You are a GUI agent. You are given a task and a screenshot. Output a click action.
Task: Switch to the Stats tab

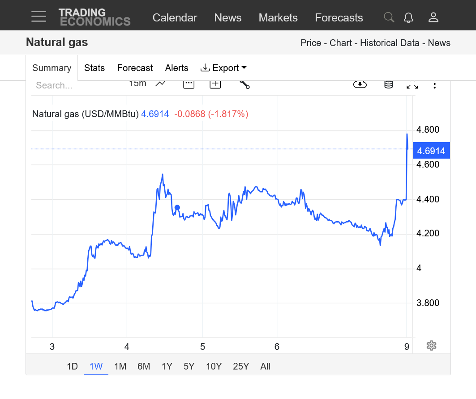point(94,68)
